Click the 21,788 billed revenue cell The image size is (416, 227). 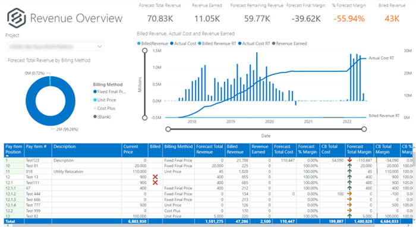pos(237,160)
